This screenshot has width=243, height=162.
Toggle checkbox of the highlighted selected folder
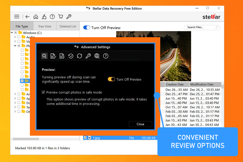point(22,81)
